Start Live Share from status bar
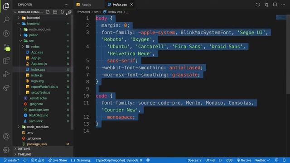The width and height of the screenshot is (290, 163). click(x=58, y=160)
